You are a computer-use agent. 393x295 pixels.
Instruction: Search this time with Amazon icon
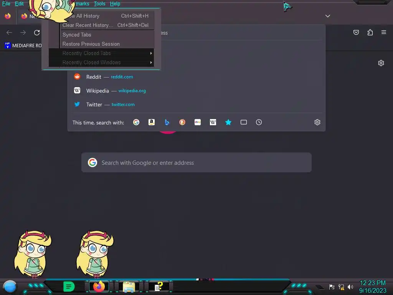coord(151,122)
